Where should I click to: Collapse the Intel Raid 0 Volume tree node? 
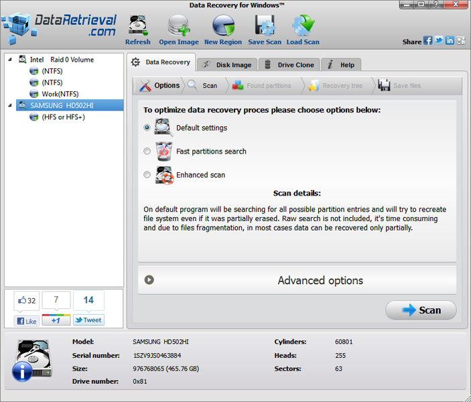click(10, 60)
